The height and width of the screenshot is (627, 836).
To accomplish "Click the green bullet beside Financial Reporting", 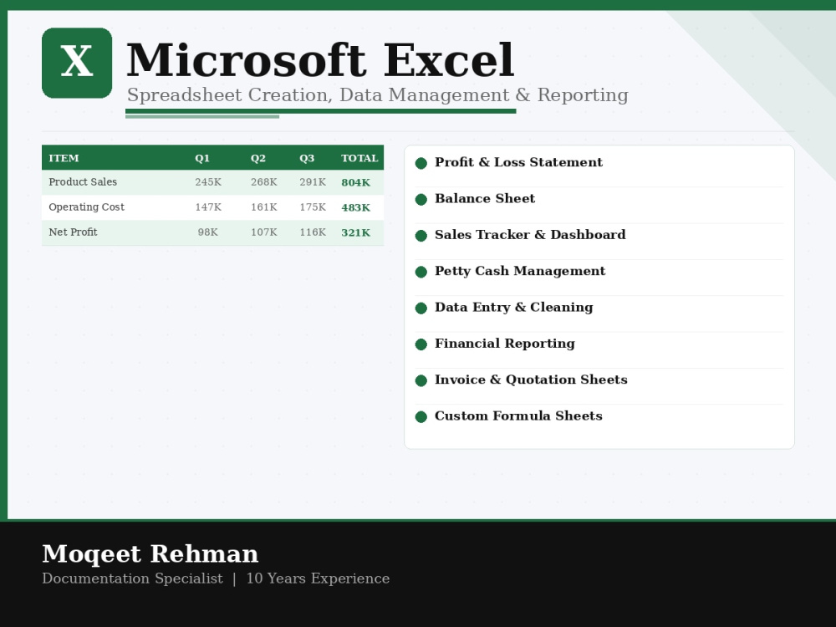I will pyautogui.click(x=421, y=344).
